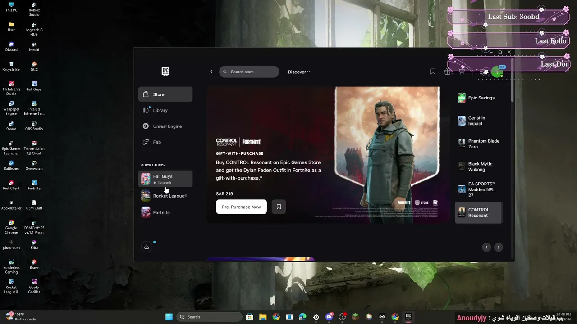Select EA SPORTS Madden NFL 27 entry
This screenshot has height=324, width=577.
click(479, 189)
